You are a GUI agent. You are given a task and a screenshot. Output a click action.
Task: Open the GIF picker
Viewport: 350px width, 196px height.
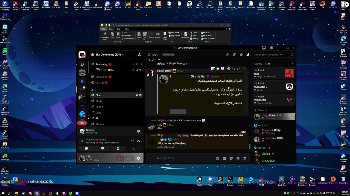[224, 158]
